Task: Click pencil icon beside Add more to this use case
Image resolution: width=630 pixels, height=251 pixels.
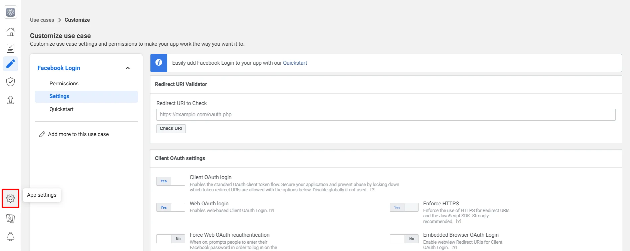Action: (x=42, y=134)
